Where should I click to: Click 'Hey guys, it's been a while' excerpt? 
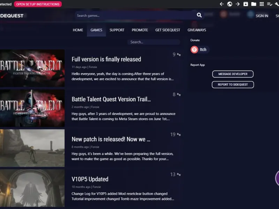(x=122, y=156)
